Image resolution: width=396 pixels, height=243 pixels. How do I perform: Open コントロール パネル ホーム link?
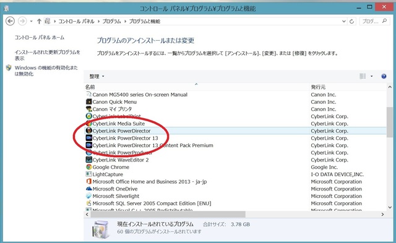click(x=40, y=38)
